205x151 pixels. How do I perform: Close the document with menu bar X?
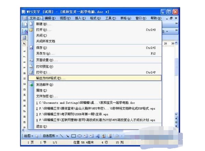pos(176,18)
